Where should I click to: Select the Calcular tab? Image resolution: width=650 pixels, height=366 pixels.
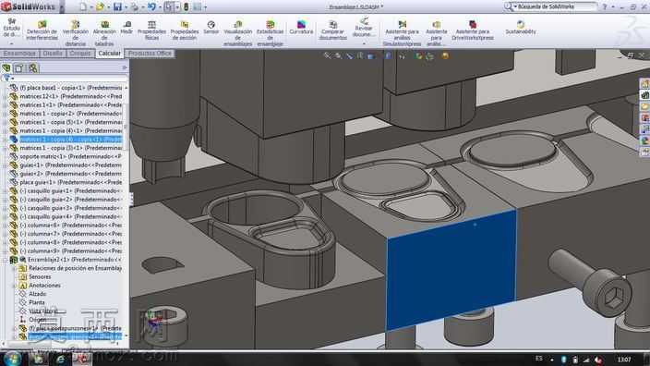[x=110, y=53]
